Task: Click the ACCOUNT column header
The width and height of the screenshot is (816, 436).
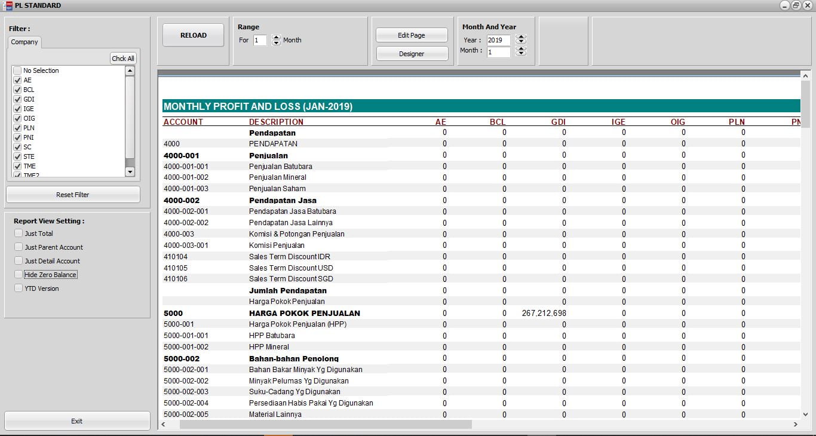Action: coord(183,122)
